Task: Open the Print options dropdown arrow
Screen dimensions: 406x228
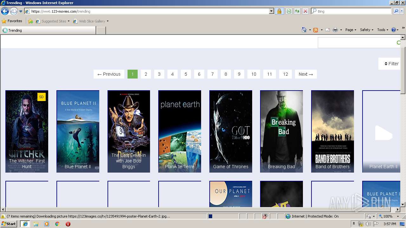Action: pos(341,30)
